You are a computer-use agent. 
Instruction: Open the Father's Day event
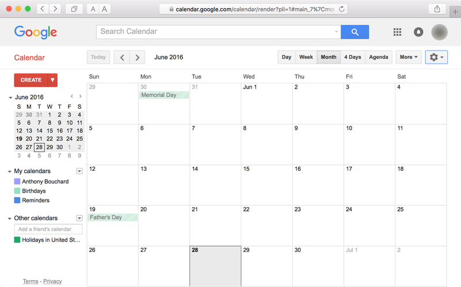112,217
